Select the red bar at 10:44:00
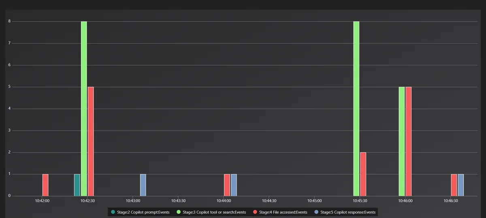The height and width of the screenshot is (218, 486). pos(227,185)
